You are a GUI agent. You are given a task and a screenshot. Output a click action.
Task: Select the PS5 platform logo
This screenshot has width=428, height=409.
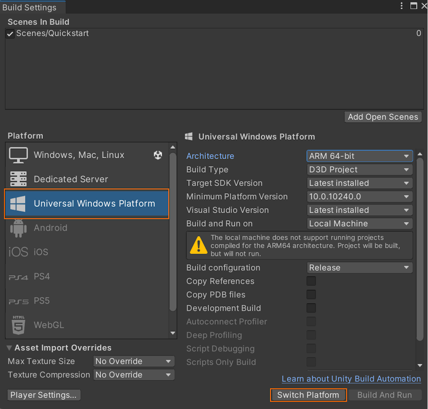click(x=18, y=302)
